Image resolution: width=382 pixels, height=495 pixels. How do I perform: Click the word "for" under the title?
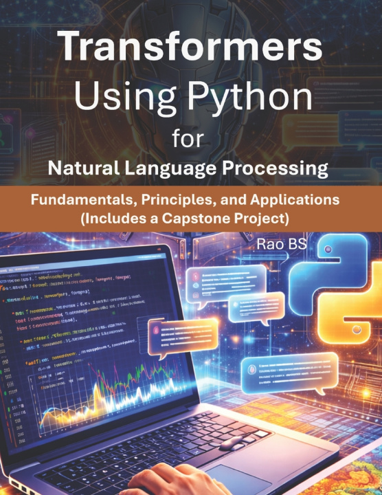(x=188, y=138)
